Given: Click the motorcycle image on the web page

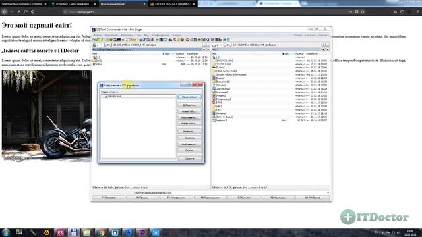Looking at the screenshot, I should click(x=46, y=116).
